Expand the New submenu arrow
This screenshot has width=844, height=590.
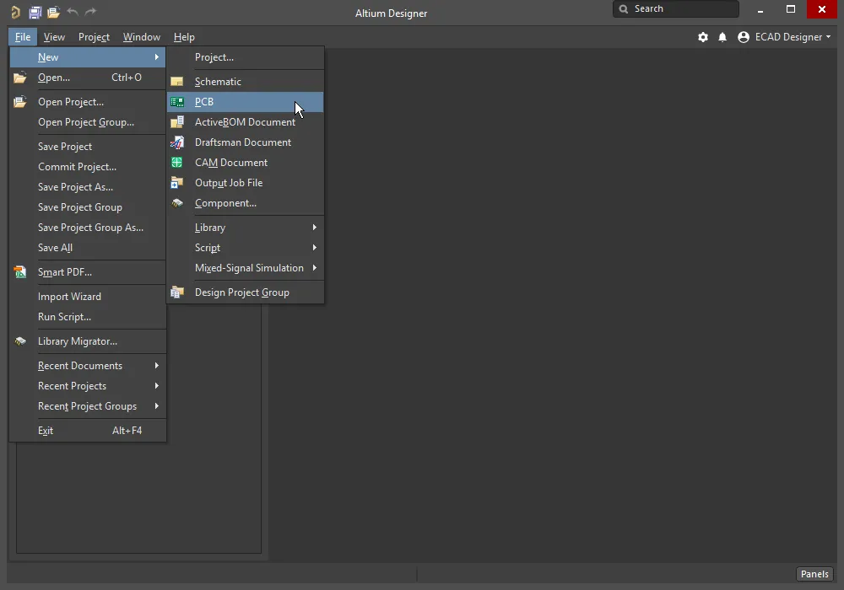click(157, 57)
